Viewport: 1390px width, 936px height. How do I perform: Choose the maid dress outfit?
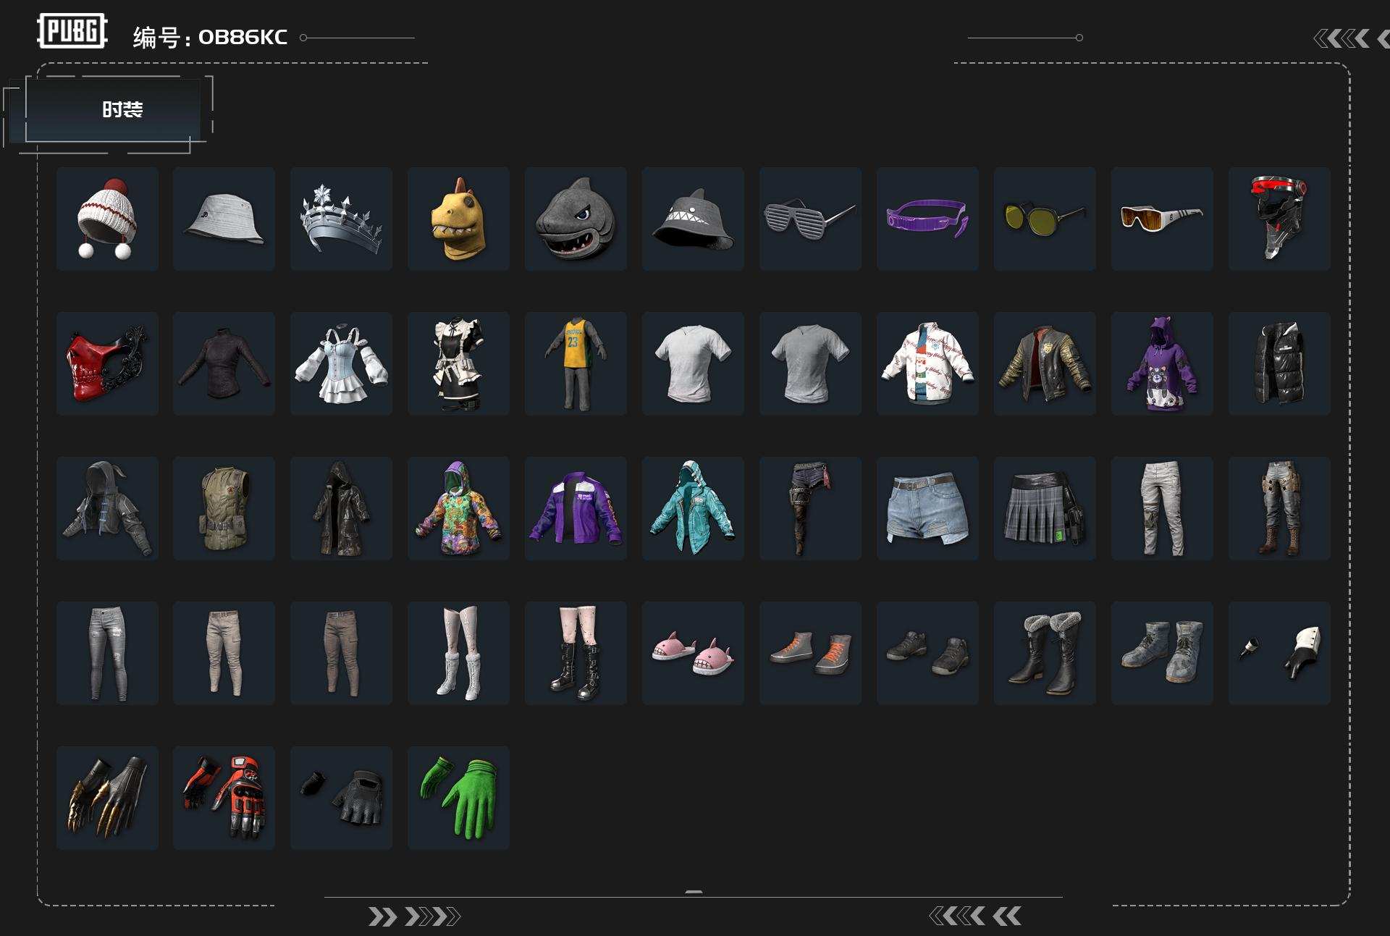click(458, 363)
